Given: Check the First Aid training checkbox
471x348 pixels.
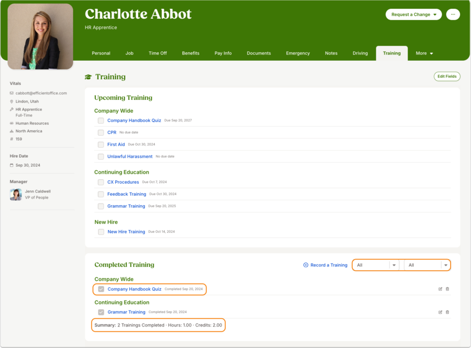Looking at the screenshot, I should 101,144.
